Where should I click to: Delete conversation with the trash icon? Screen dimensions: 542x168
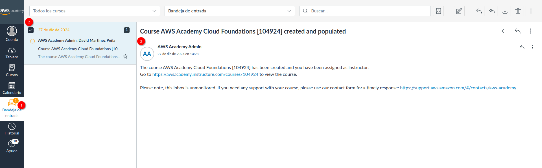(x=518, y=11)
